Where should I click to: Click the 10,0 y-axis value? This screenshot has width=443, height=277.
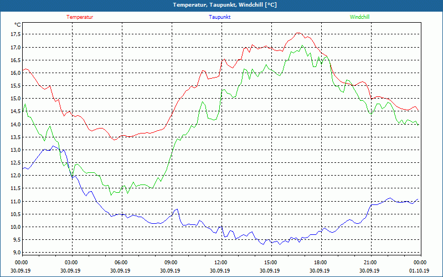(16, 227)
